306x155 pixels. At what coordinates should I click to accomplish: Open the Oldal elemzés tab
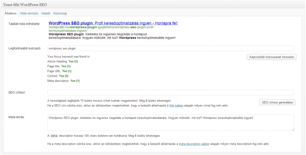[29, 13]
